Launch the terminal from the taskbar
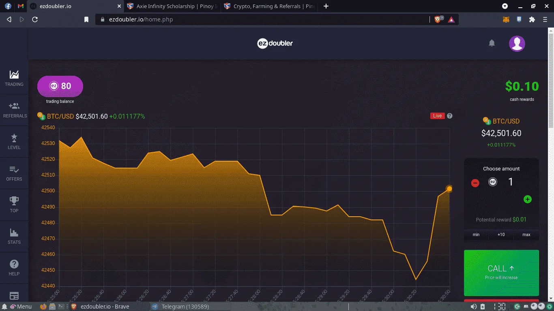Viewport: 554px width, 311px height. (62, 307)
